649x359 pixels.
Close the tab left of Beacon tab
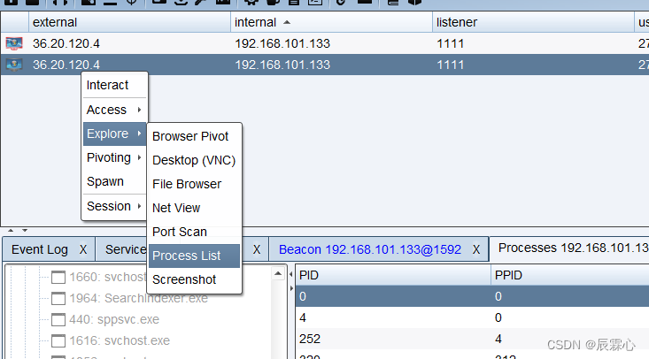pos(257,249)
